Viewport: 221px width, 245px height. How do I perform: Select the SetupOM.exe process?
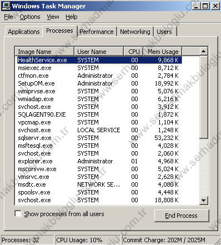[99, 83]
